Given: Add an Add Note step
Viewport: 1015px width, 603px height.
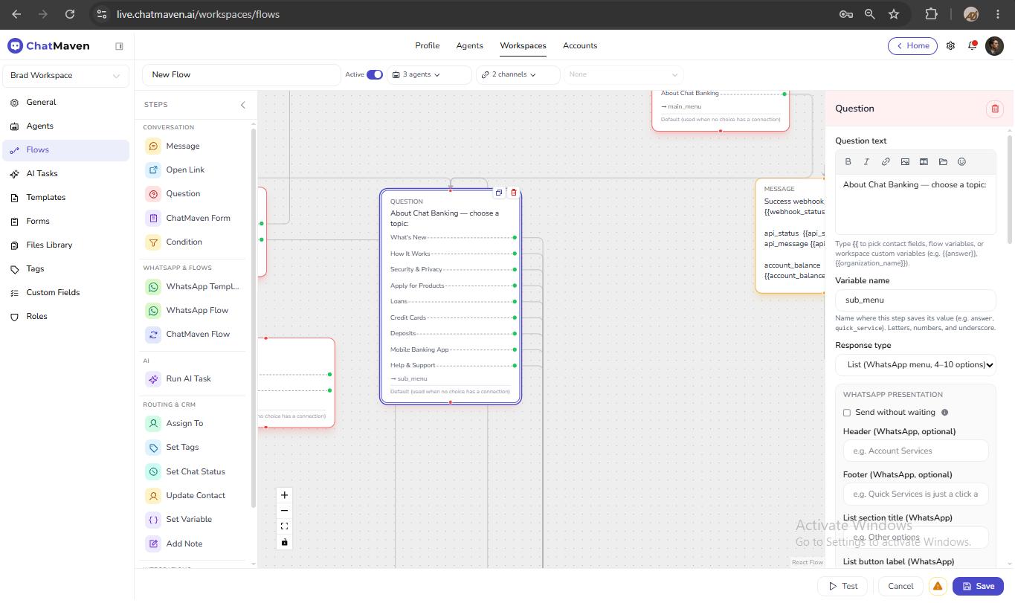Looking at the screenshot, I should tap(195, 544).
